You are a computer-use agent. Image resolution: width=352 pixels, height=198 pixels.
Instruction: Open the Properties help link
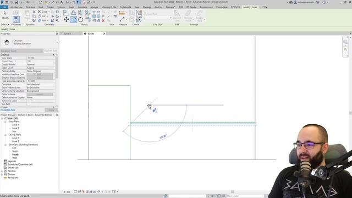coord(8,110)
